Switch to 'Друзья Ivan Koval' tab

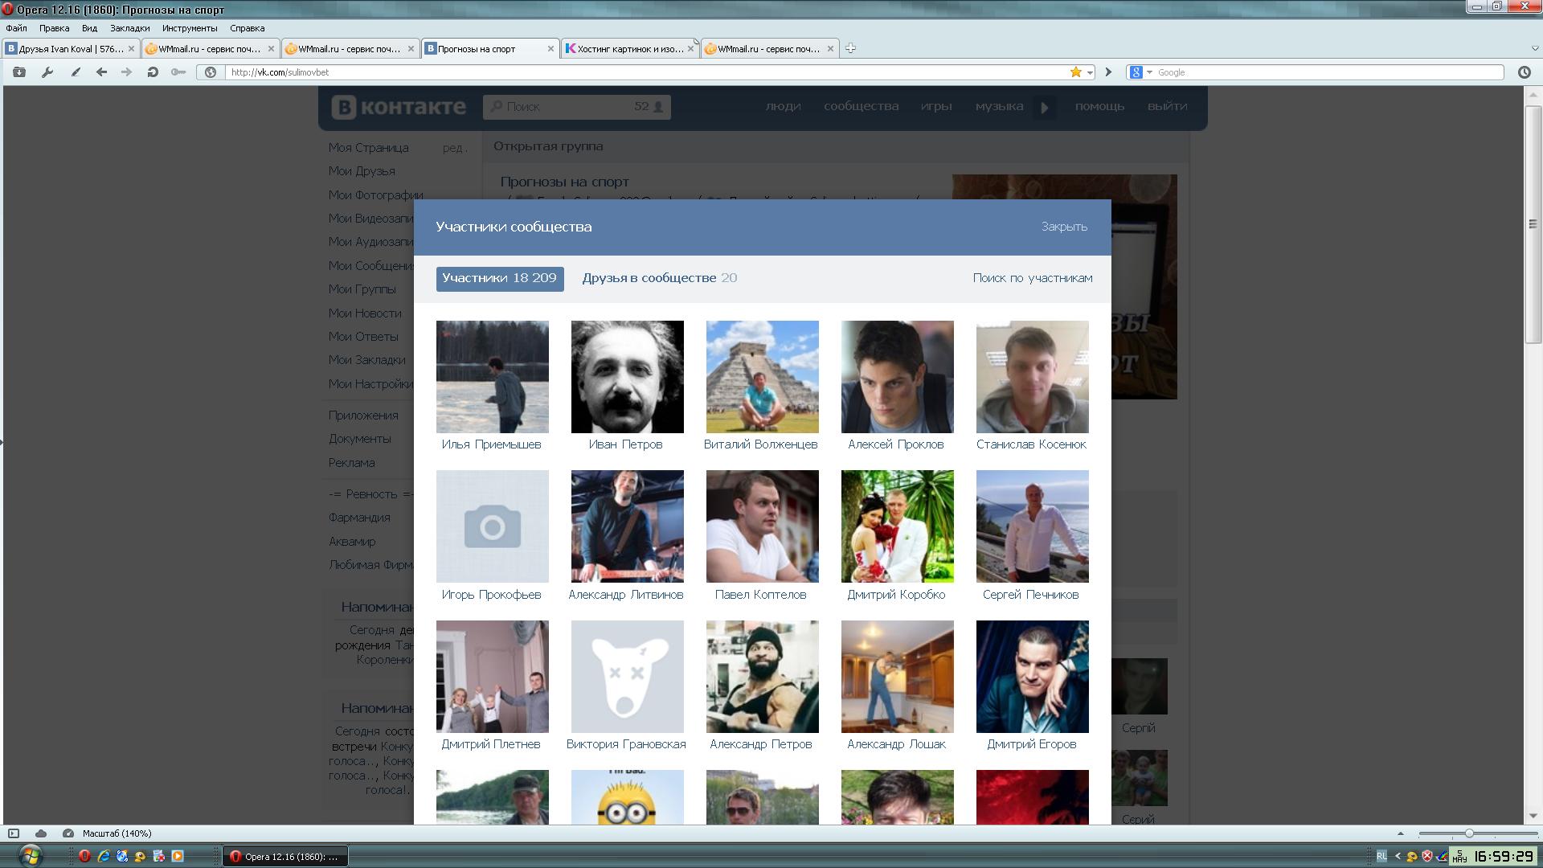pos(71,49)
